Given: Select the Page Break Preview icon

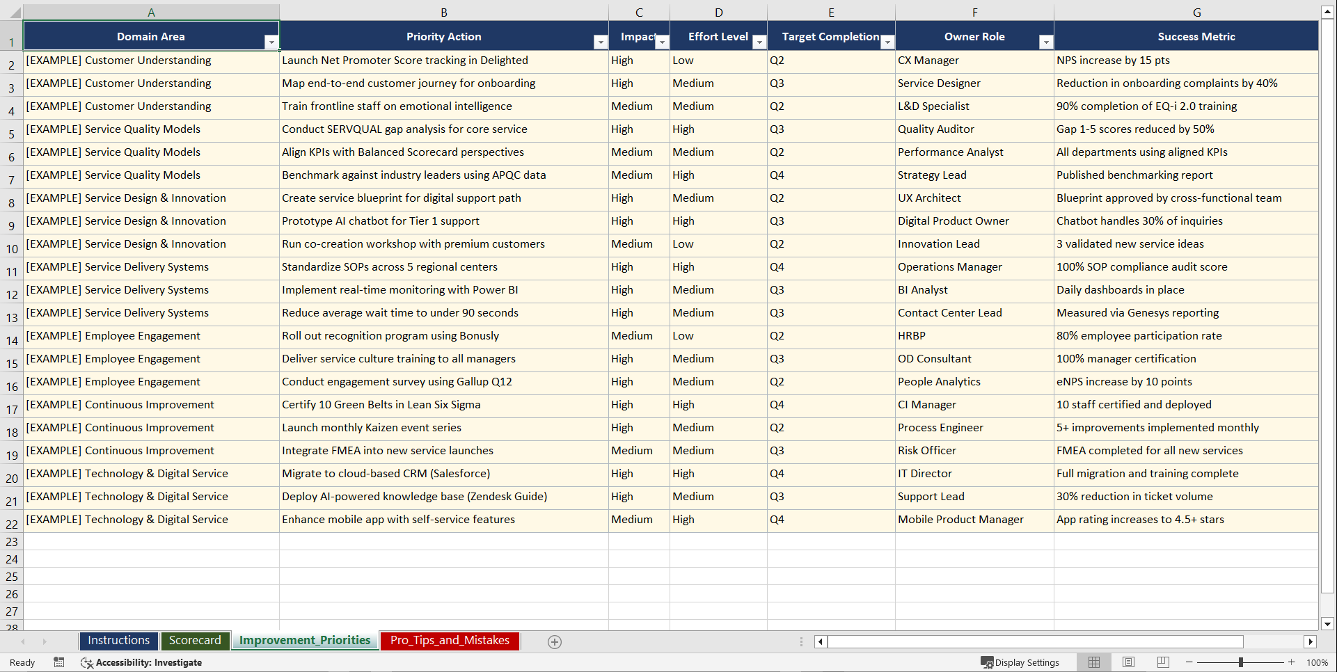Looking at the screenshot, I should click(x=1162, y=662).
